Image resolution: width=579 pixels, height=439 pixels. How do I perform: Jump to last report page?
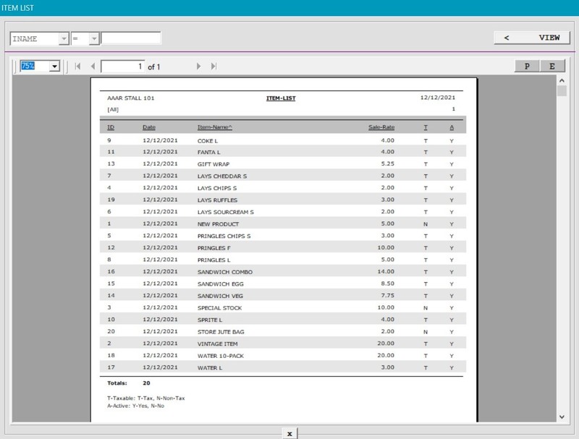coord(214,67)
